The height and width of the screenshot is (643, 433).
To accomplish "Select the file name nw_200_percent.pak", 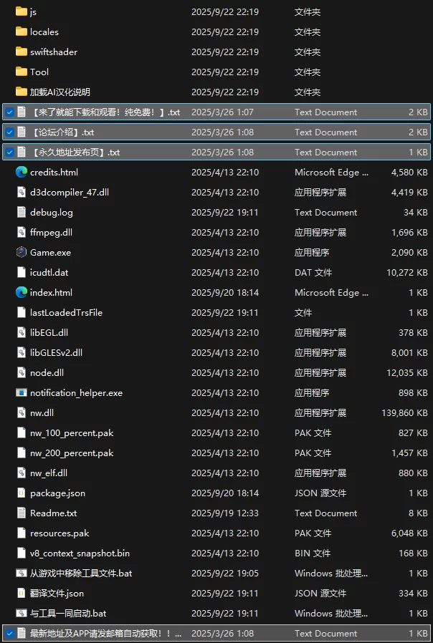I will point(72,453).
